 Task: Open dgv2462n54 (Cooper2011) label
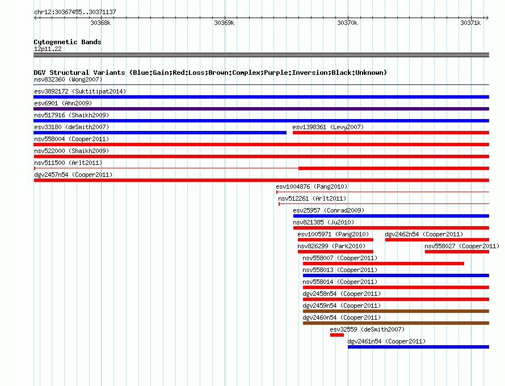coord(424,234)
